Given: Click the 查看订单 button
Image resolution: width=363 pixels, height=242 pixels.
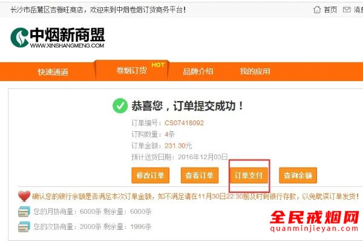Looking at the screenshot, I should (x=200, y=175).
